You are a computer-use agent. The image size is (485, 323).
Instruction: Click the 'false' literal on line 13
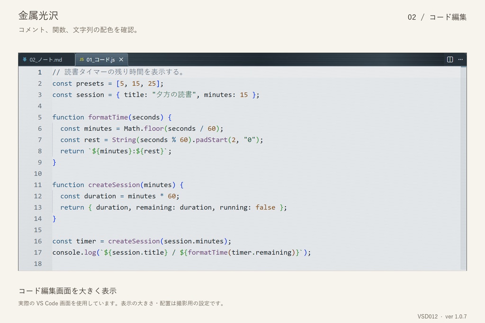pyautogui.click(x=265, y=208)
